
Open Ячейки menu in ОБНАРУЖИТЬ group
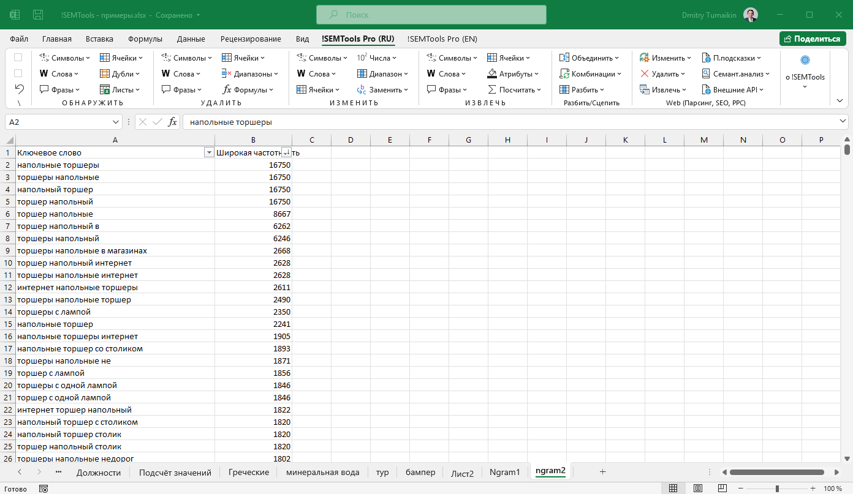[x=121, y=58]
